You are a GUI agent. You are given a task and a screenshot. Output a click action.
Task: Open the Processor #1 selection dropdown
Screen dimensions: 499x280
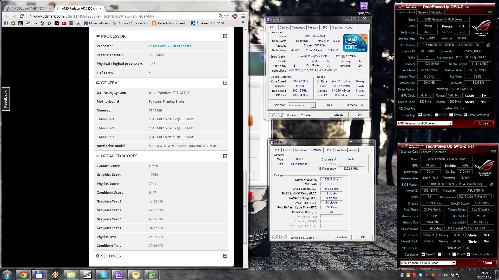tap(313, 105)
